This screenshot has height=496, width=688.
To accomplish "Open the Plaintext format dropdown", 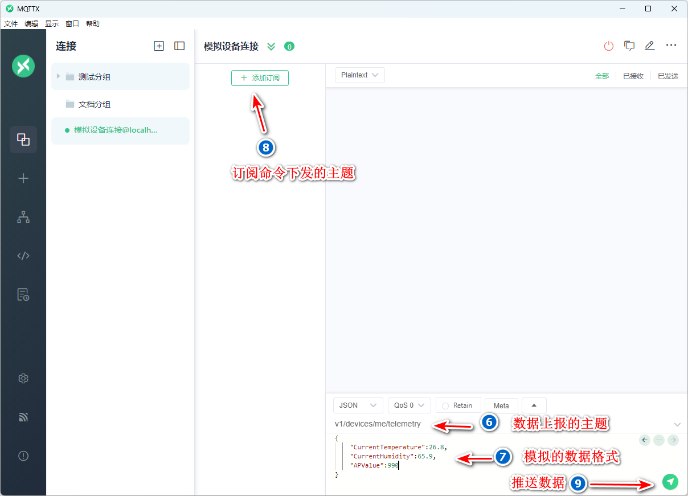I will point(359,75).
